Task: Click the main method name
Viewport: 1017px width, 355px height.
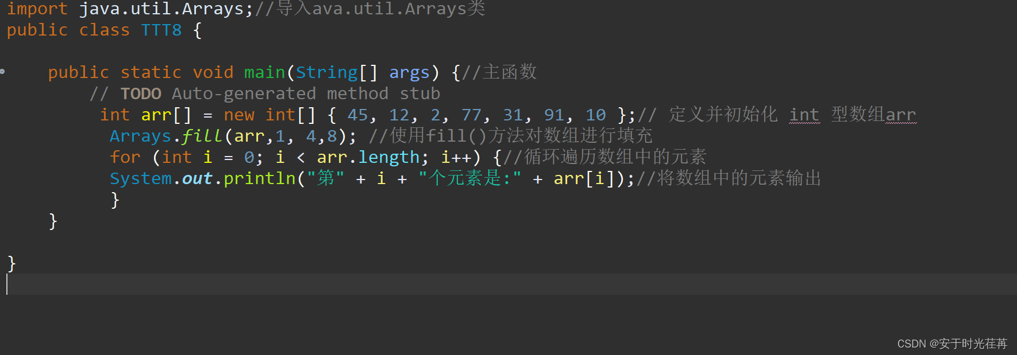Action: click(x=264, y=72)
